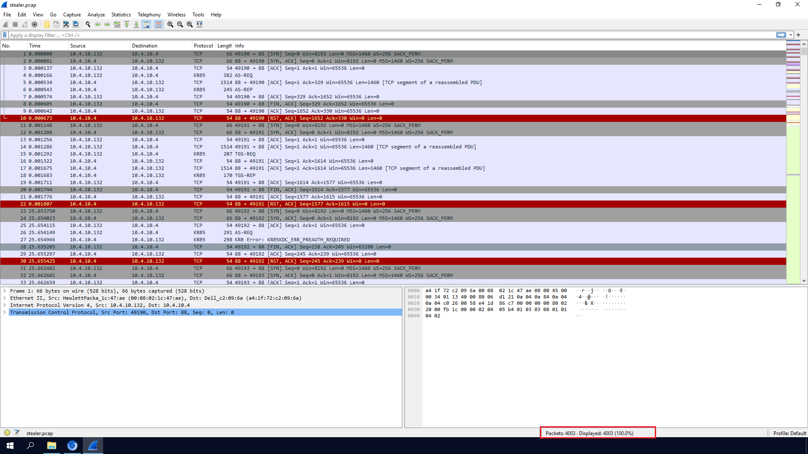The width and height of the screenshot is (808, 454).
Task: Zoom in on packet text
Action: point(170,24)
